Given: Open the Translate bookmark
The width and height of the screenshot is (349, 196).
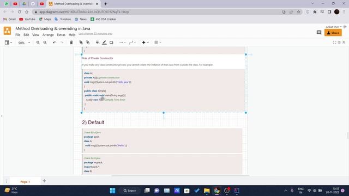Looking at the screenshot, I should 63,20.
